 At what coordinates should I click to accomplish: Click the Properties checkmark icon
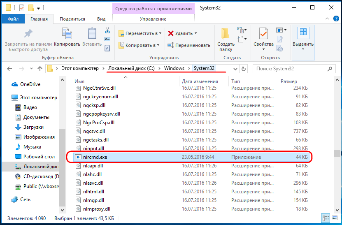(x=263, y=34)
